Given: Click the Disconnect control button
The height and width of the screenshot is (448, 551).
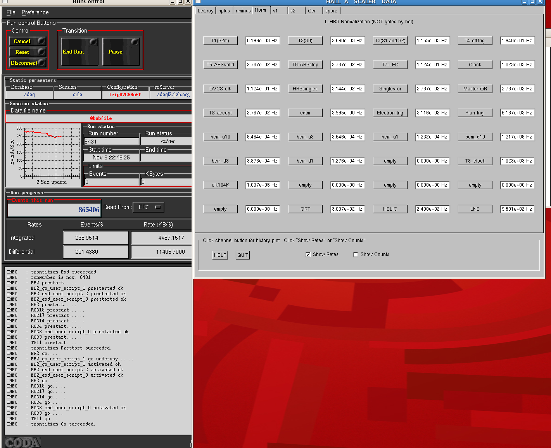Looking at the screenshot, I should 27,63.
